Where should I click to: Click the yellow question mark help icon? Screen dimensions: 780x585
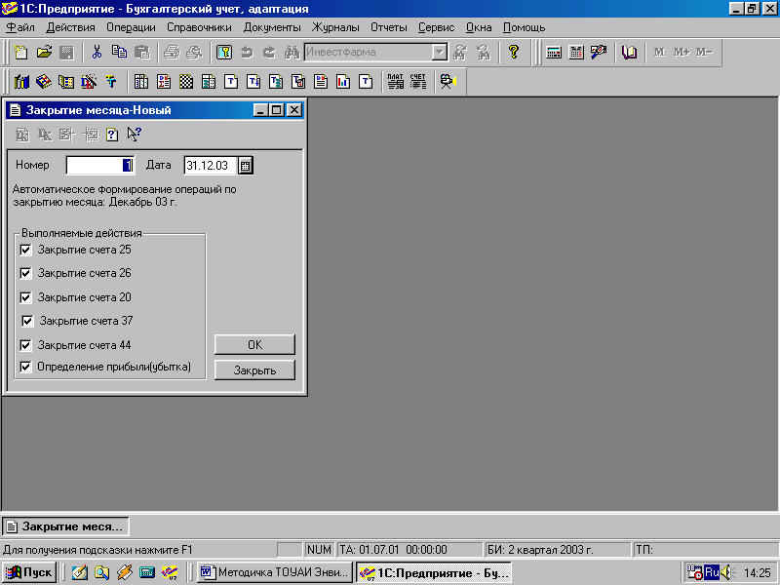point(514,52)
